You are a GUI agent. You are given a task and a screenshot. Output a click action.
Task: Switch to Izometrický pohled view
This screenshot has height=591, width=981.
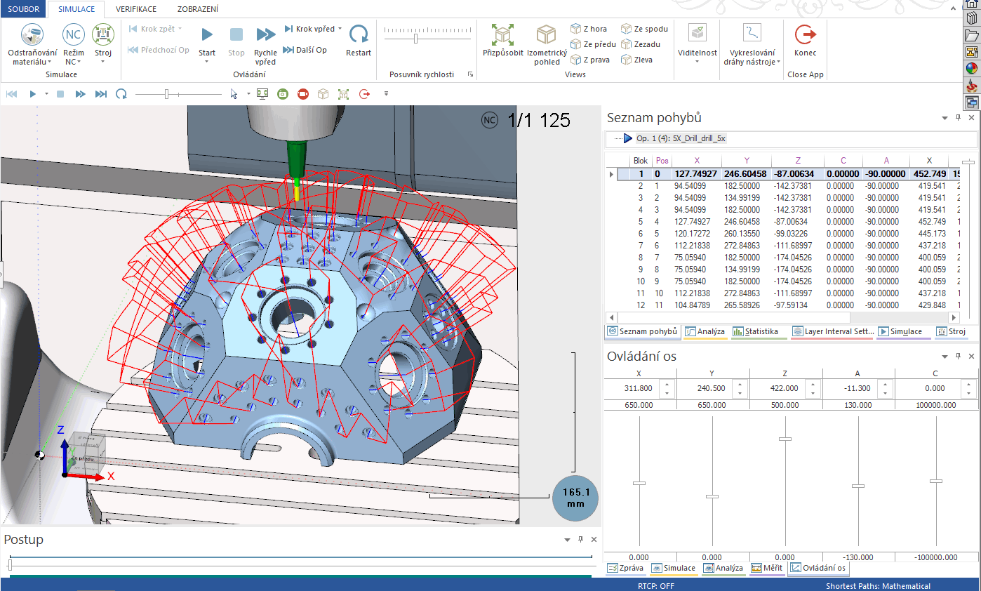click(x=546, y=35)
